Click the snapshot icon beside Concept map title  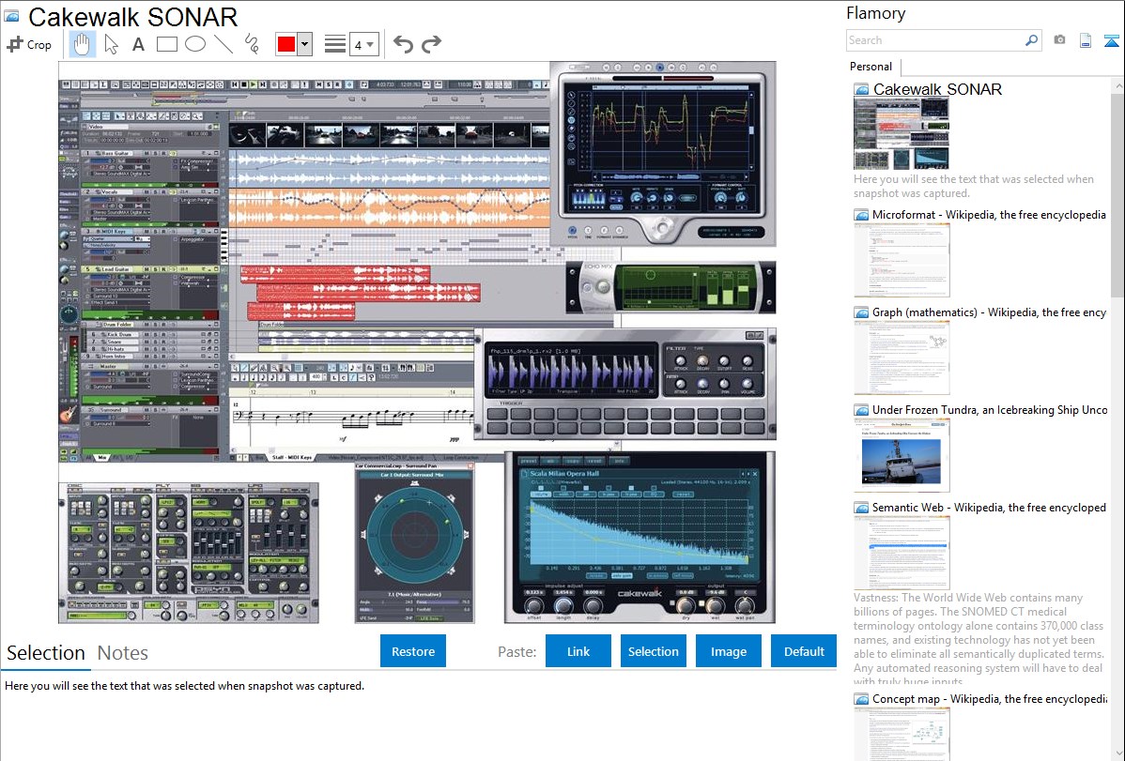point(861,699)
